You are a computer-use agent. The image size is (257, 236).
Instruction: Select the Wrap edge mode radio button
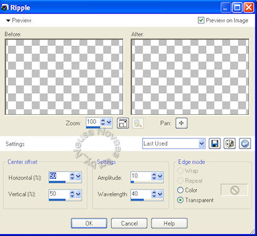point(180,171)
